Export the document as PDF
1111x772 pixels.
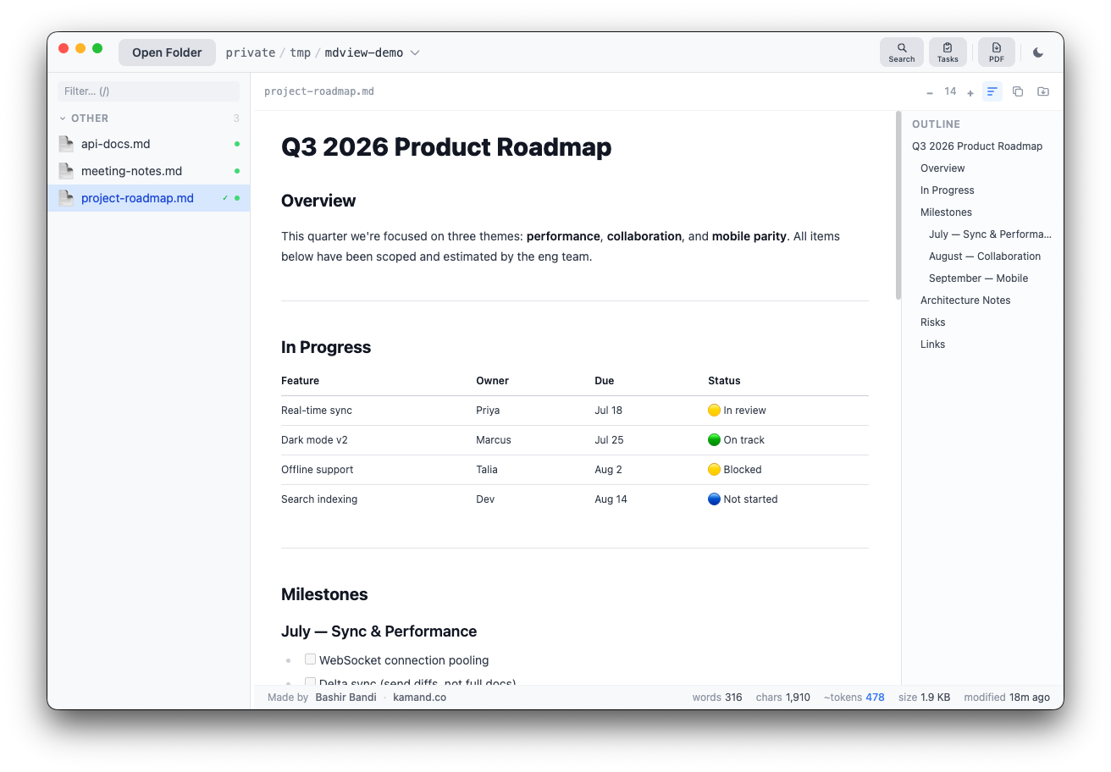point(997,52)
